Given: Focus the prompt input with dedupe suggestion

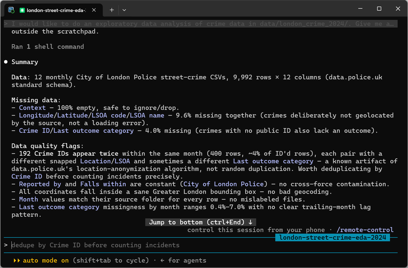Looking at the screenshot, I should 201,245.
